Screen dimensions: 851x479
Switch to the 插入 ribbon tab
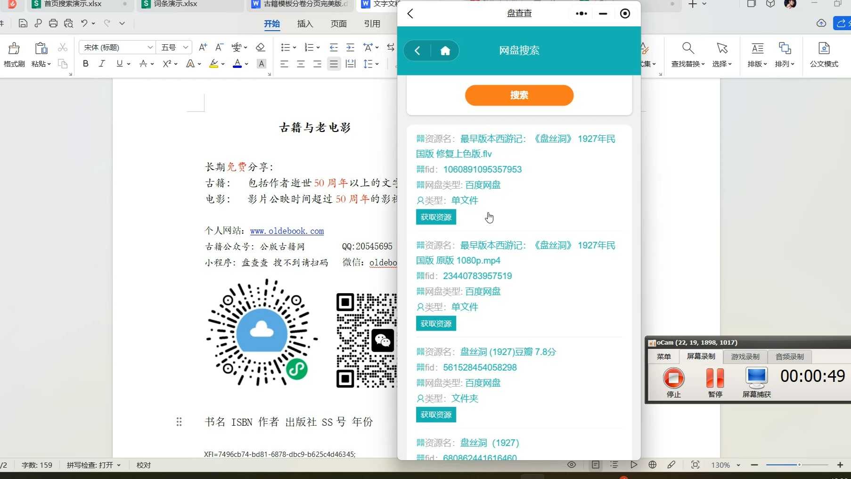pyautogui.click(x=305, y=24)
